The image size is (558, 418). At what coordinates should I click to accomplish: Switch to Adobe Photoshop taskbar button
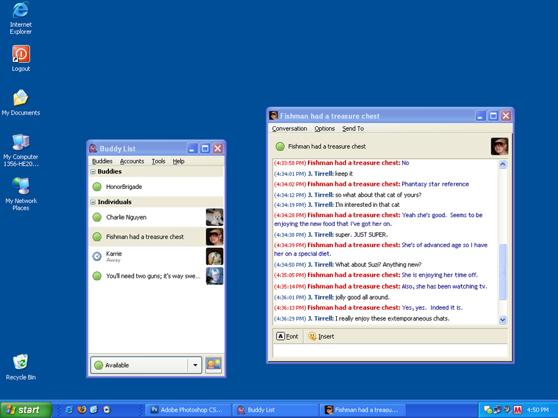(189, 410)
